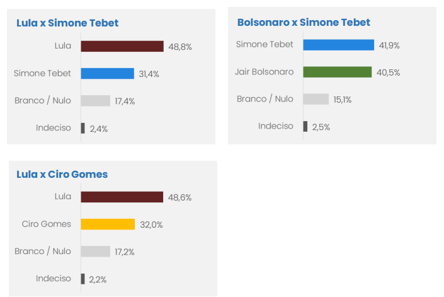
Task: Click the Bolsonaro x Simone Tebet heading
Action: point(304,23)
